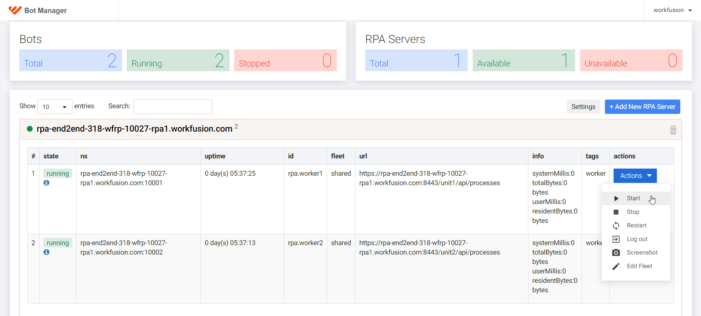701x316 pixels.
Task: Click ns ending in :10001
Action: pyautogui.click(x=124, y=178)
